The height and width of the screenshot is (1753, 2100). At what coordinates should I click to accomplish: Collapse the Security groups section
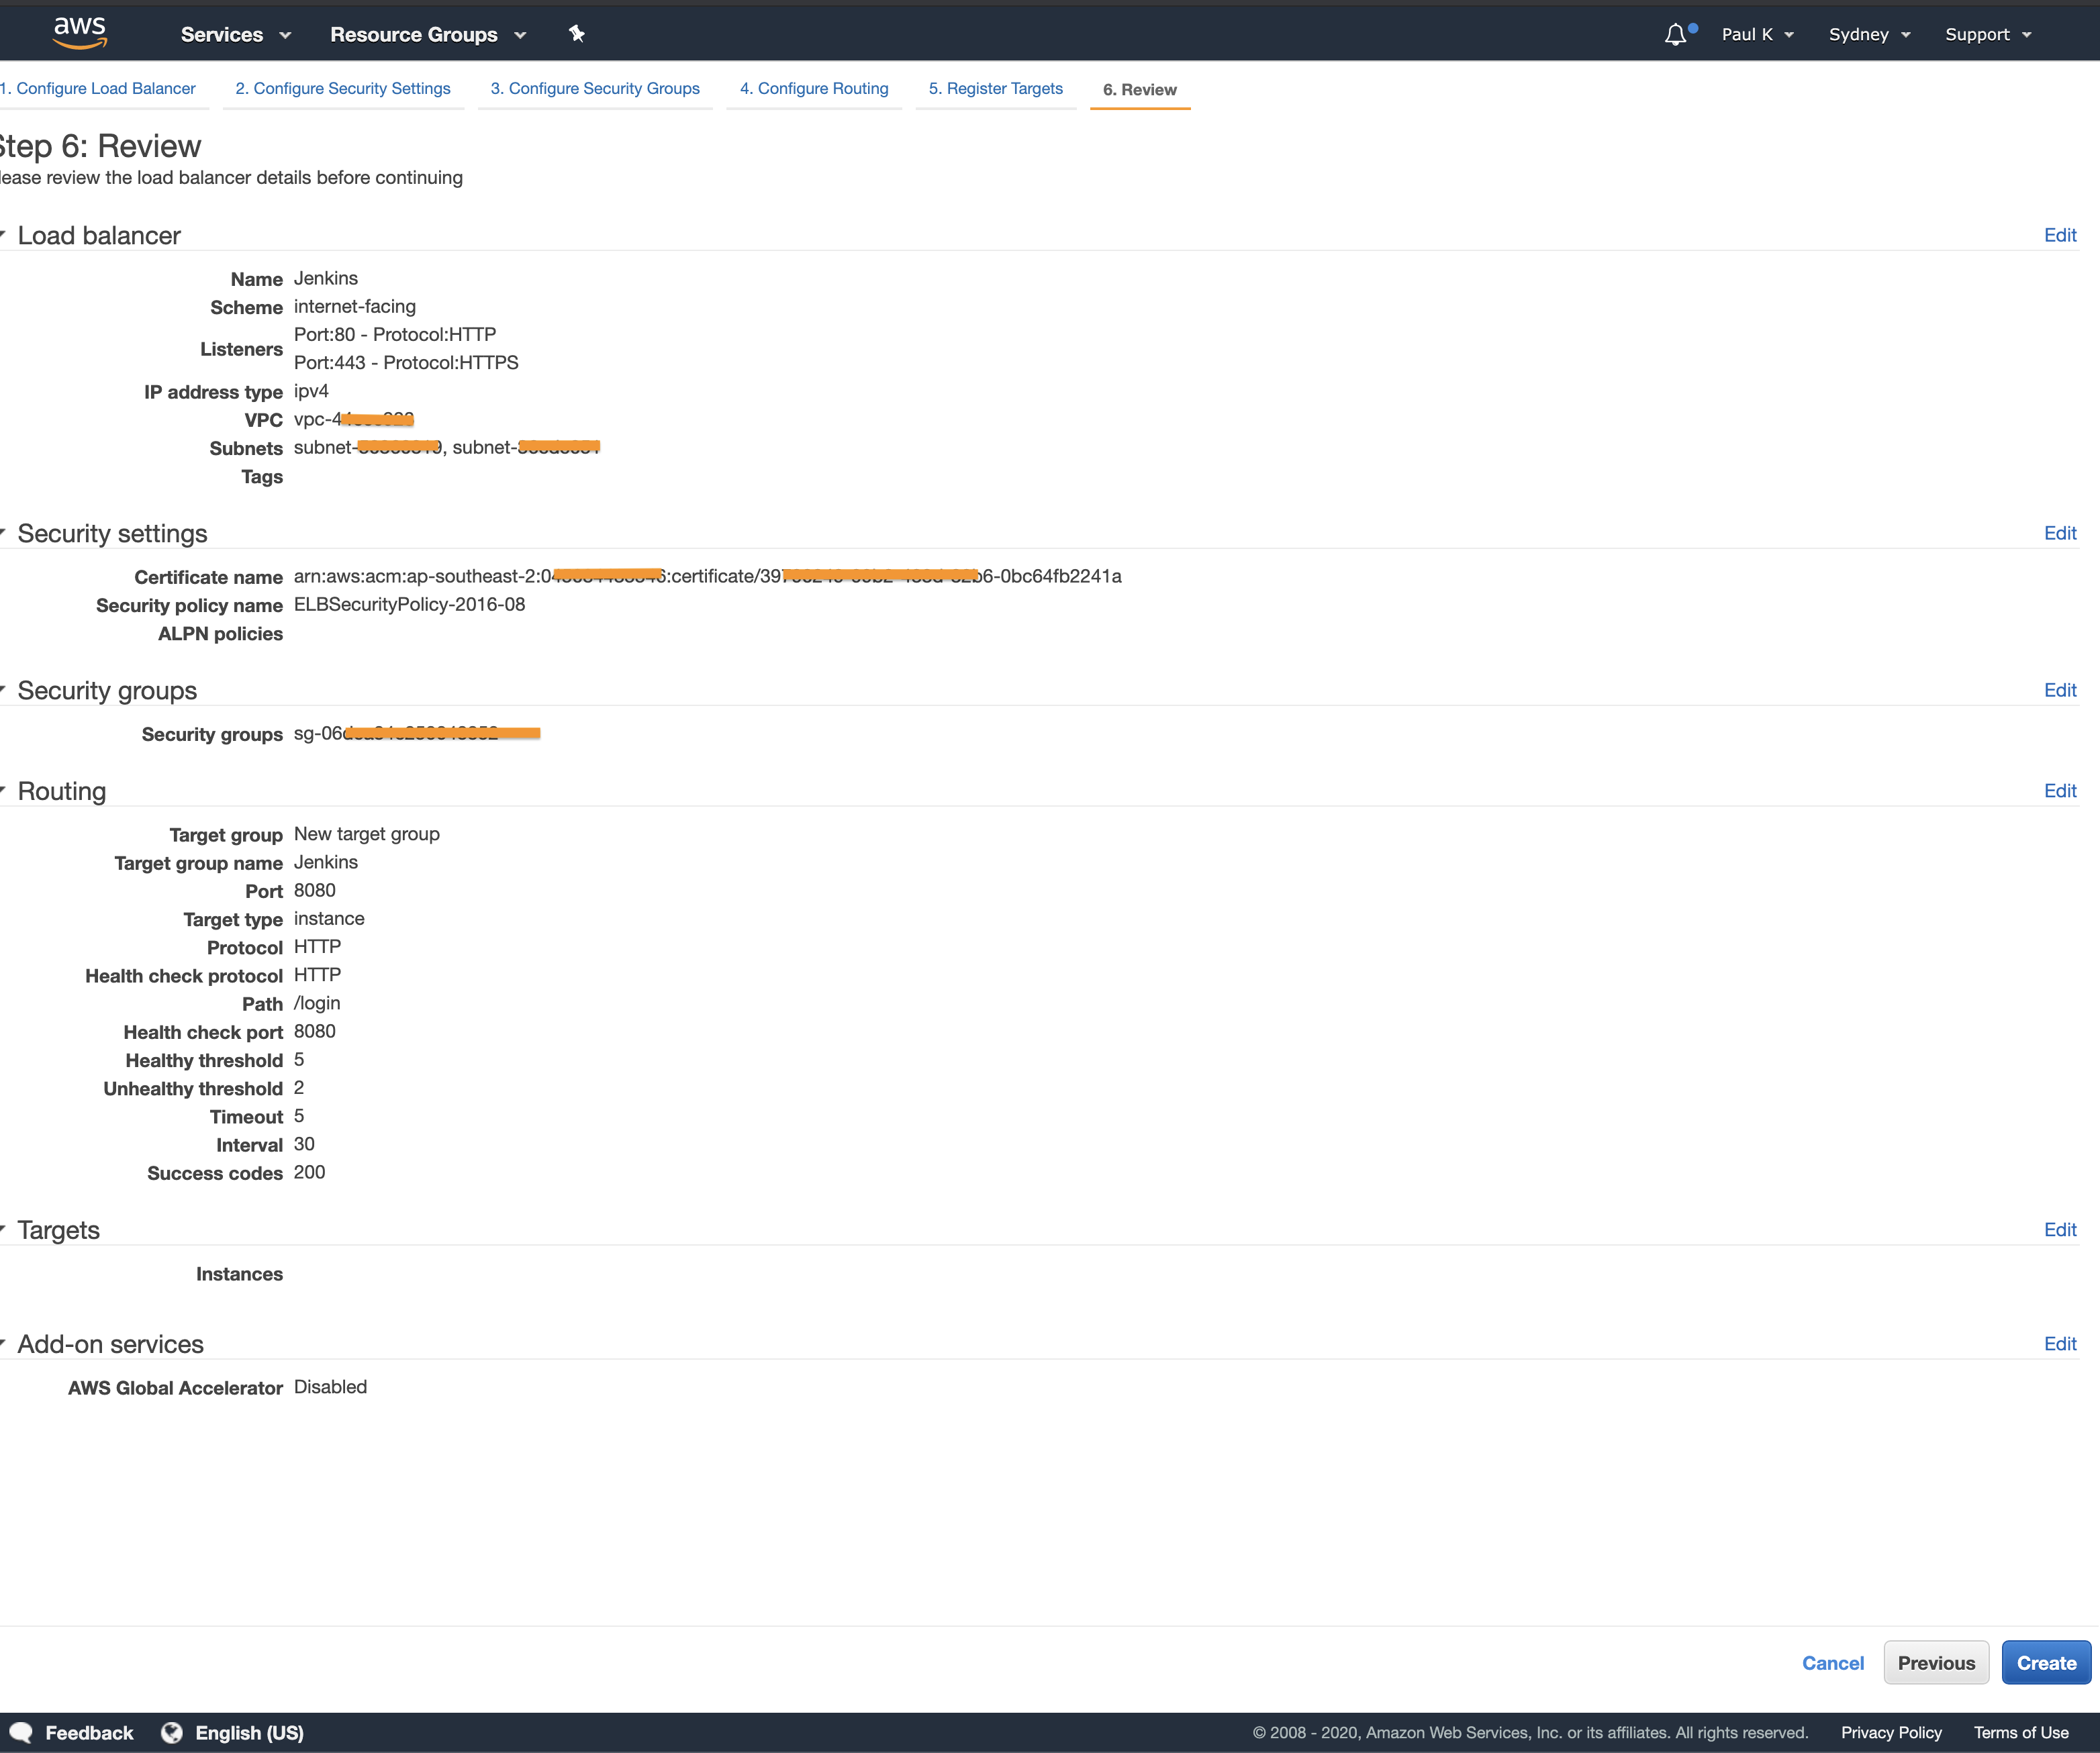(4, 689)
